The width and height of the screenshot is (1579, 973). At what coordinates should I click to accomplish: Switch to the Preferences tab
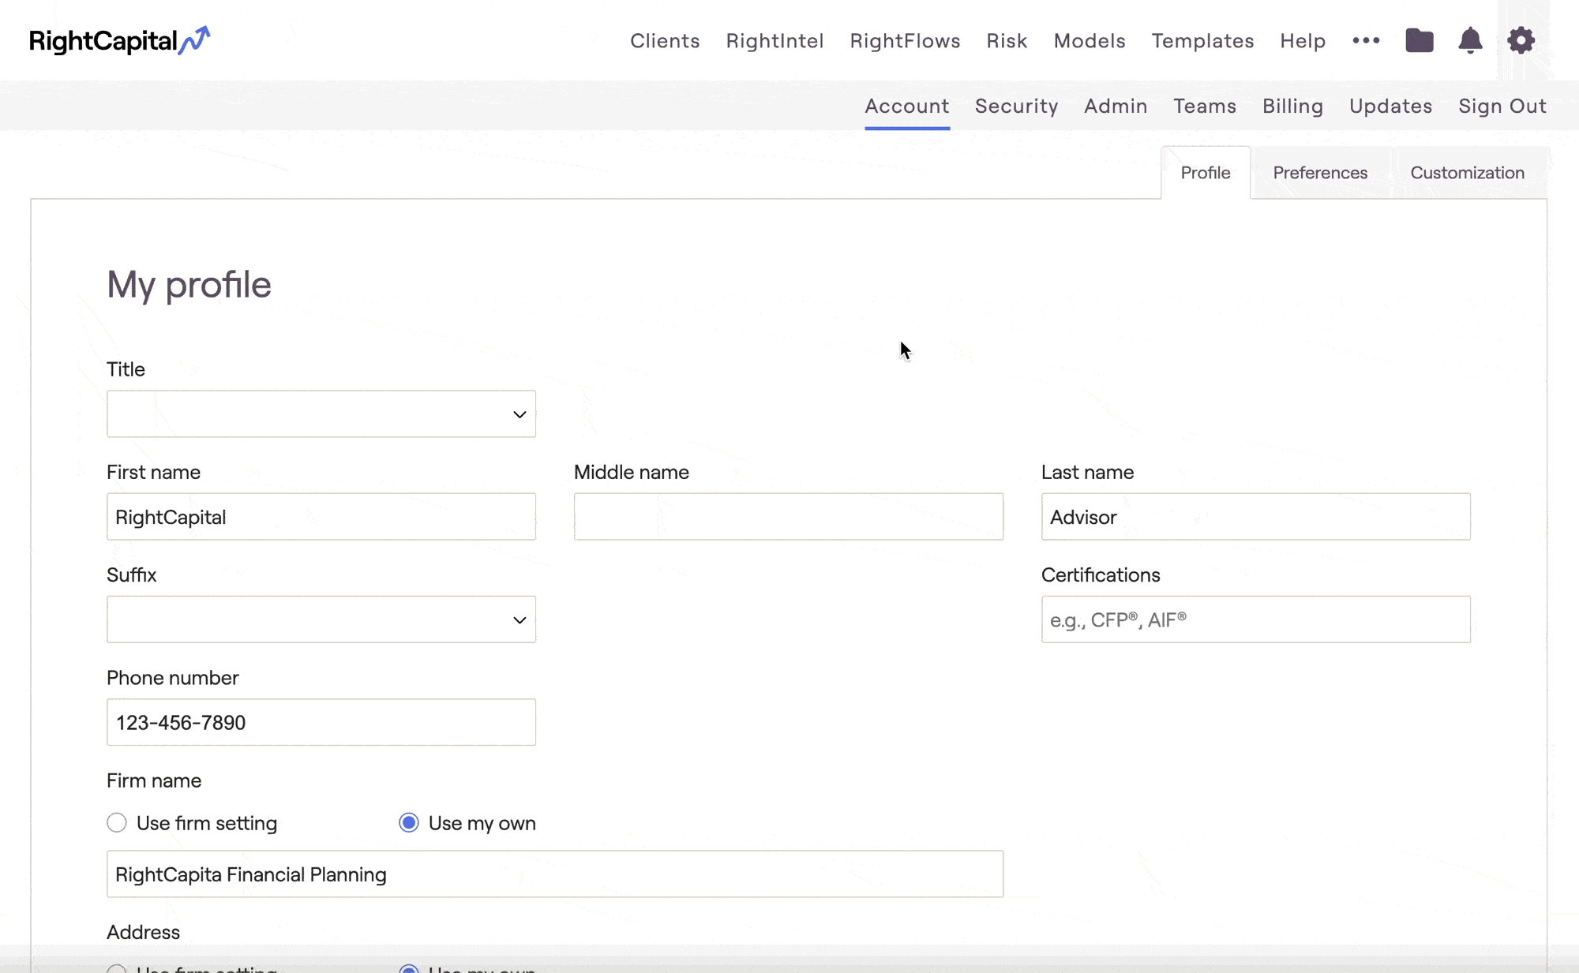point(1320,173)
